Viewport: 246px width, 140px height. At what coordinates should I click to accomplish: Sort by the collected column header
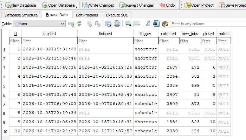[x=169, y=34]
